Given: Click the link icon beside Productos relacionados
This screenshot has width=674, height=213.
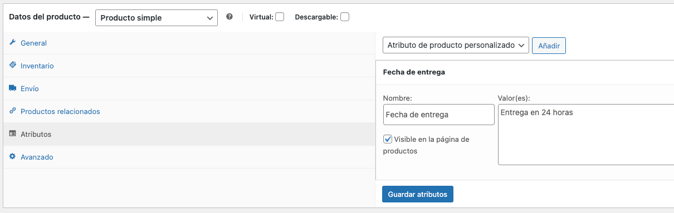Looking at the screenshot, I should tap(12, 111).
